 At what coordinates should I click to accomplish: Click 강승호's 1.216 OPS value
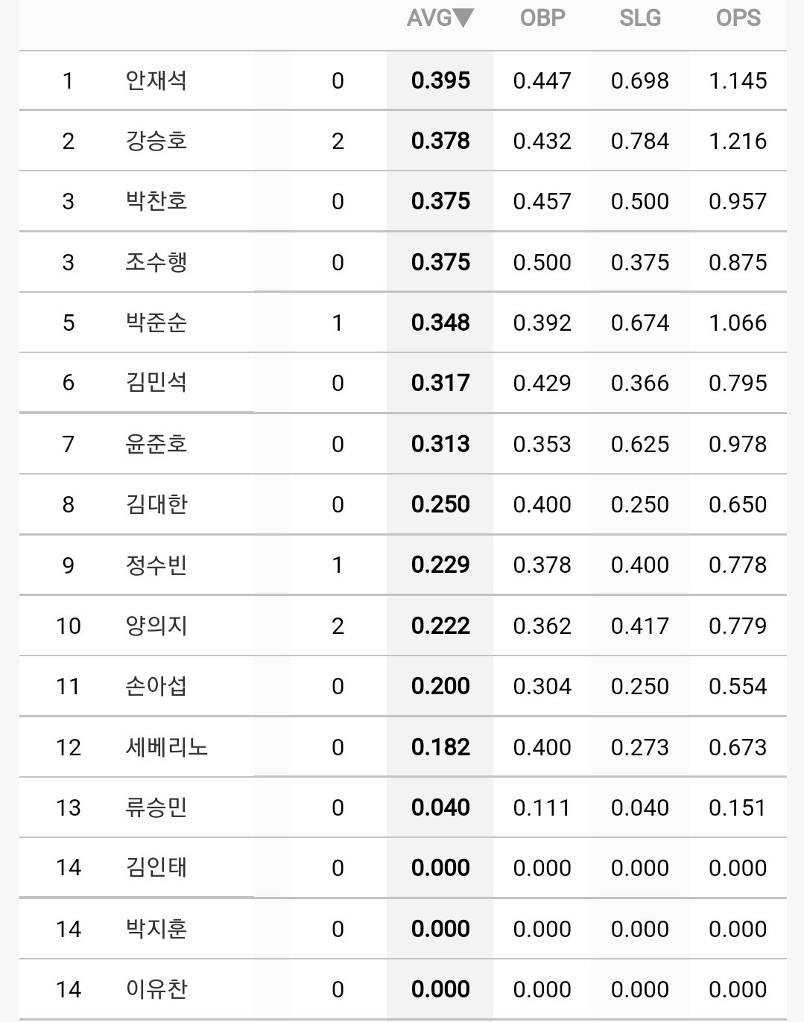click(x=738, y=141)
